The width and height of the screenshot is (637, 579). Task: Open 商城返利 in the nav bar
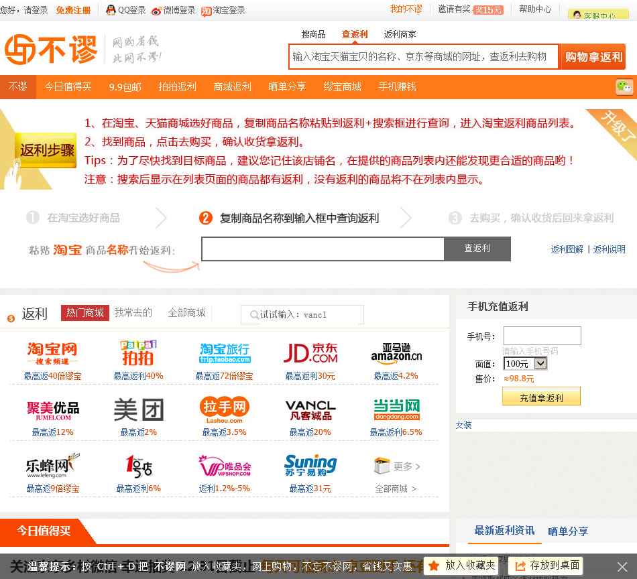click(233, 87)
